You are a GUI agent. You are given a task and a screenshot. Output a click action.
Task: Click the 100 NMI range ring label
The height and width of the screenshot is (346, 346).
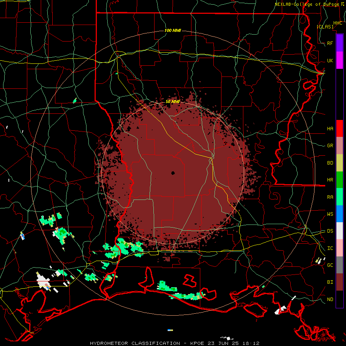173,30
